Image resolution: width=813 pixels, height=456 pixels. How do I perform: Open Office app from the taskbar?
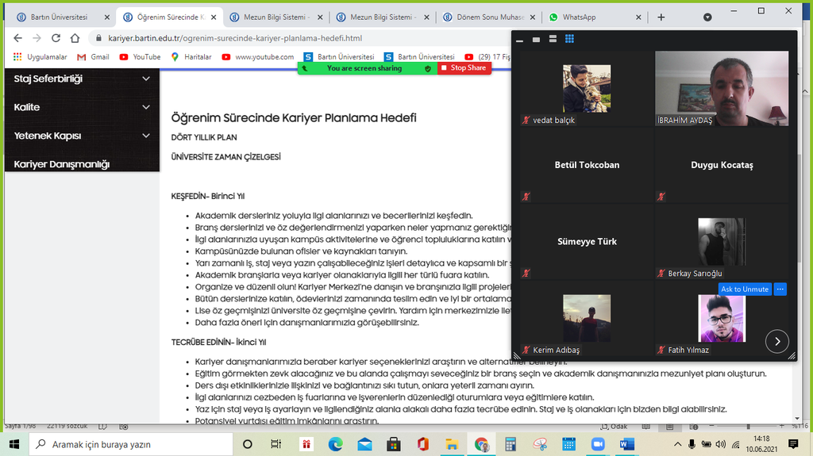(x=422, y=444)
